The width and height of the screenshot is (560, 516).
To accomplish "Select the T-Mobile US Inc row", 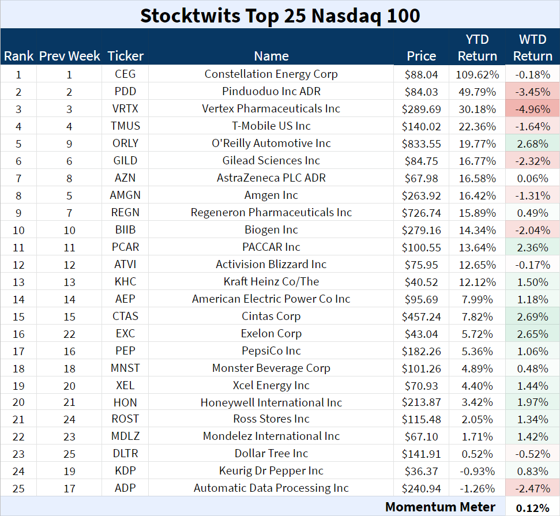I will [271, 126].
